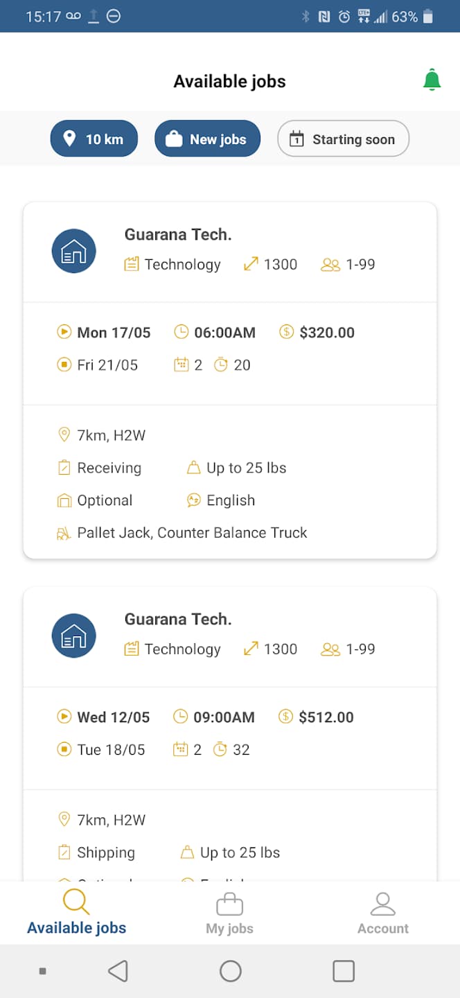460x998 pixels.
Task: Click the people icon showing 1-99
Action: click(x=330, y=264)
